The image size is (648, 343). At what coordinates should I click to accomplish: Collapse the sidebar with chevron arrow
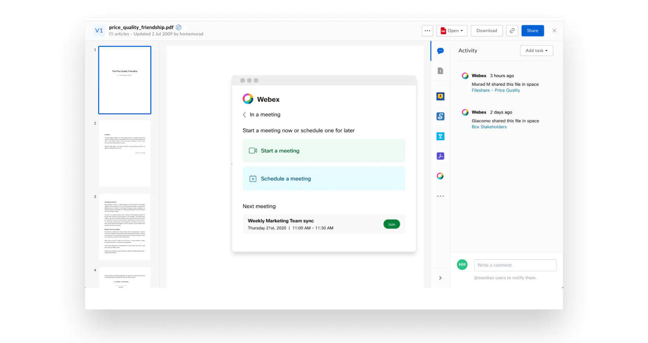pos(440,278)
